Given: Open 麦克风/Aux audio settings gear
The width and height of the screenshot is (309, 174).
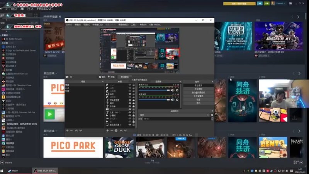Looking at the screenshot, I should (177, 90).
